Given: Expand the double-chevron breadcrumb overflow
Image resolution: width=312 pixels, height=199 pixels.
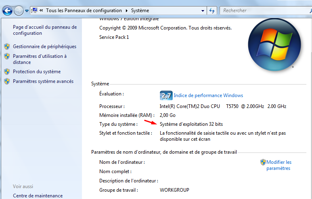Looking at the screenshot, I should [41, 11].
